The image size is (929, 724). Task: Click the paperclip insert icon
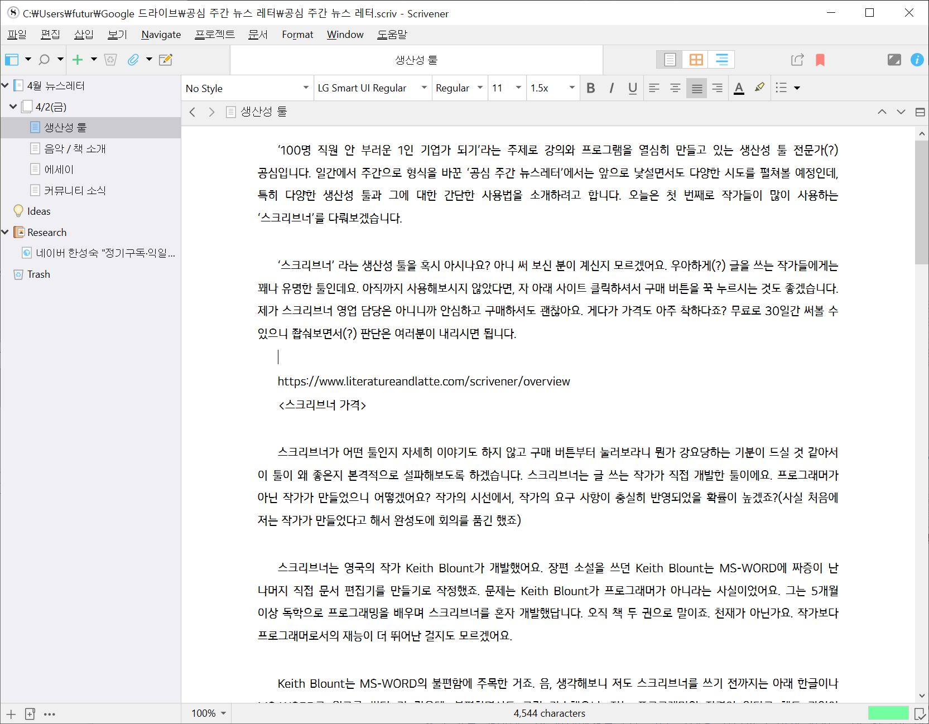[133, 60]
